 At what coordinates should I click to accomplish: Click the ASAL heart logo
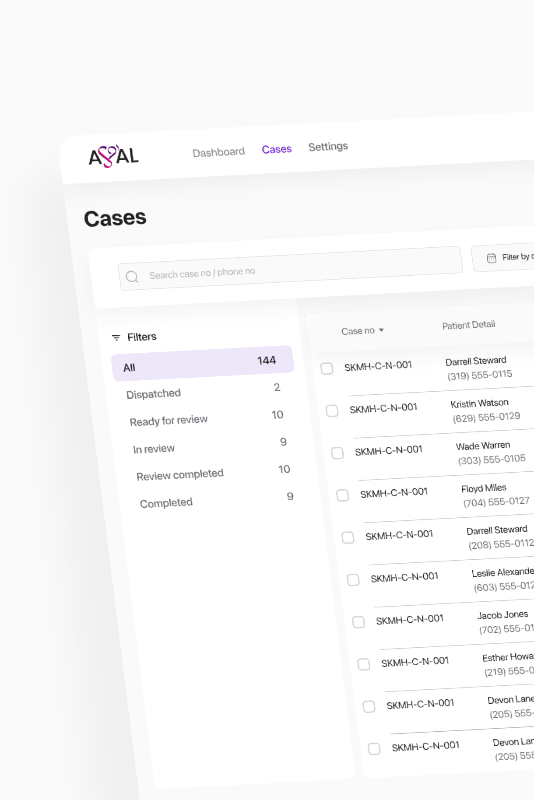point(113,156)
